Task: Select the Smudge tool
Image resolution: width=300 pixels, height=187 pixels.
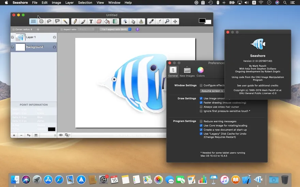Action: click(x=133, y=21)
